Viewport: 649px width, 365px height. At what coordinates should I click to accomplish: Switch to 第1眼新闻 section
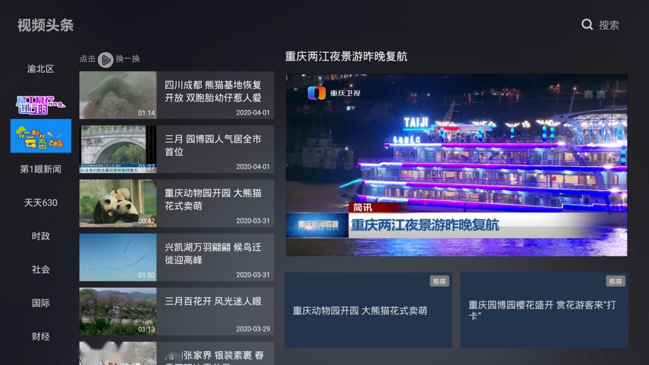(x=40, y=169)
